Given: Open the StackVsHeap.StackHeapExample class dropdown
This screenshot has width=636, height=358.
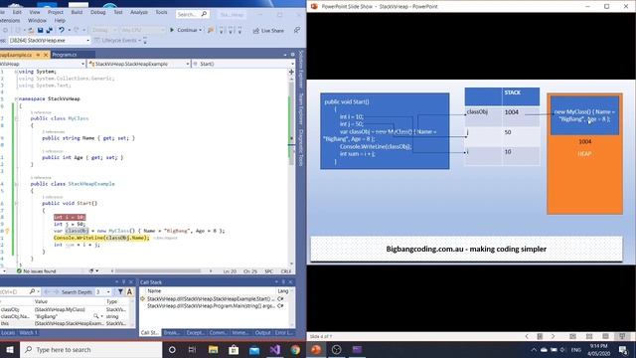Looking at the screenshot, I should 139,64.
